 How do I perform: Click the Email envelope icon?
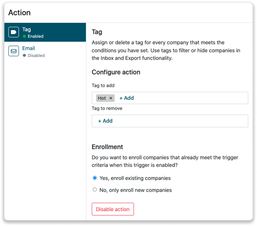click(13, 51)
